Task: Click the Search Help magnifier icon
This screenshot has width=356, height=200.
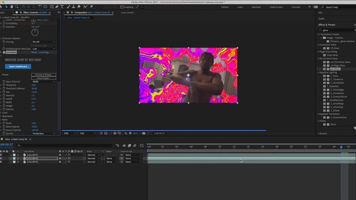Action: [323, 7]
